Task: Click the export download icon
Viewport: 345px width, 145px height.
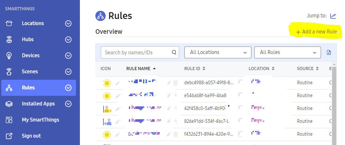Action: (x=329, y=52)
